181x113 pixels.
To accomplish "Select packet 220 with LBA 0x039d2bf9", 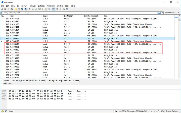I will point(87,27).
